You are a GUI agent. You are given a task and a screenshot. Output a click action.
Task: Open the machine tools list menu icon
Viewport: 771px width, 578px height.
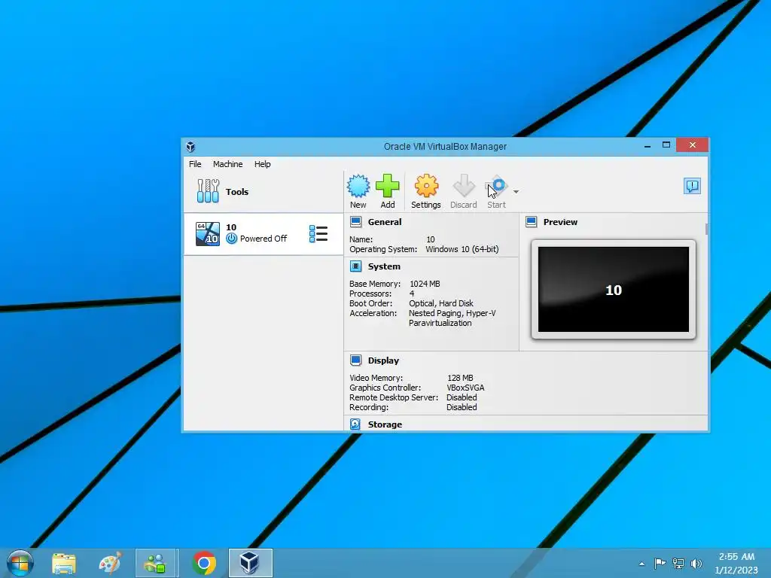click(x=318, y=234)
